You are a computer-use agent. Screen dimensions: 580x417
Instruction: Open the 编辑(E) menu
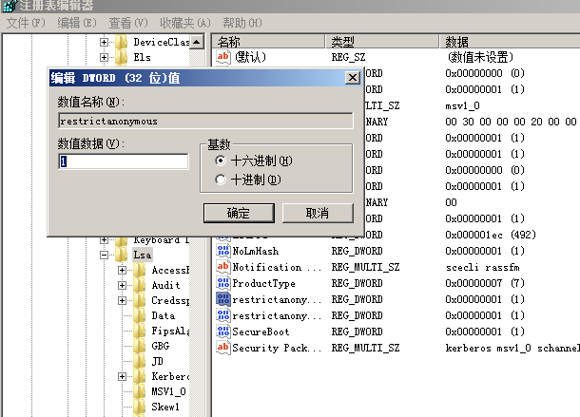point(77,23)
